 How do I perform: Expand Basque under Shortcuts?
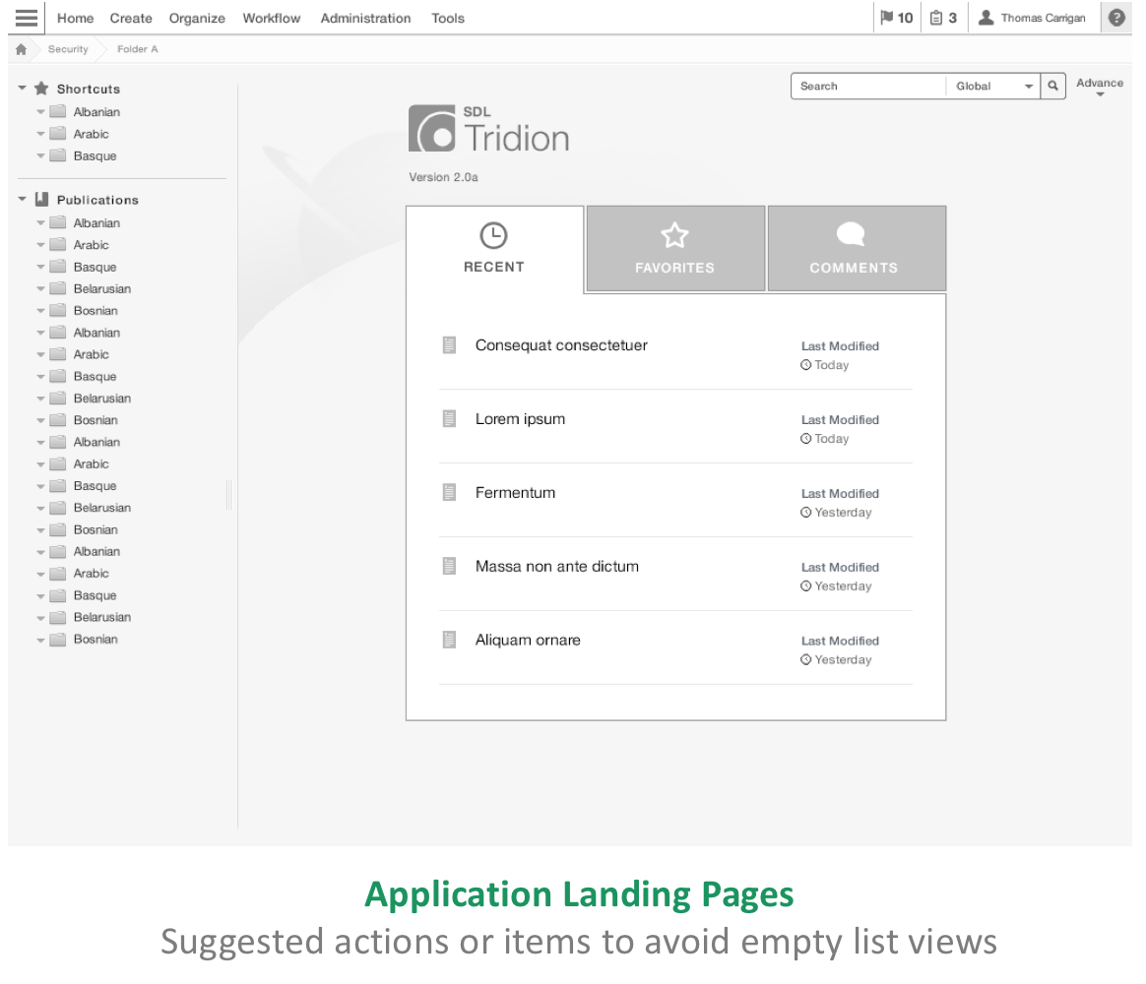click(41, 156)
